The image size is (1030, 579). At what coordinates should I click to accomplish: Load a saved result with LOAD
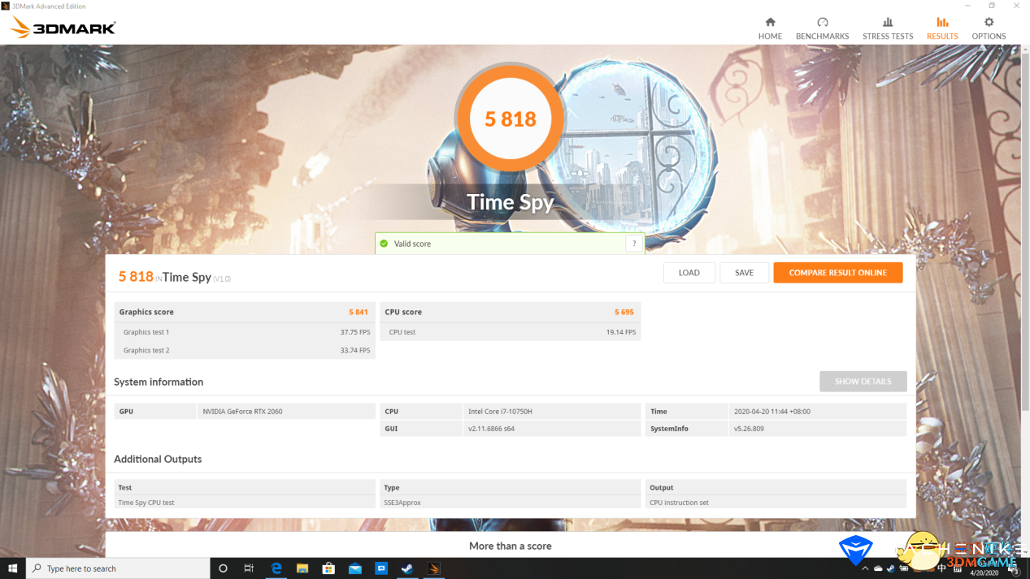[689, 273]
